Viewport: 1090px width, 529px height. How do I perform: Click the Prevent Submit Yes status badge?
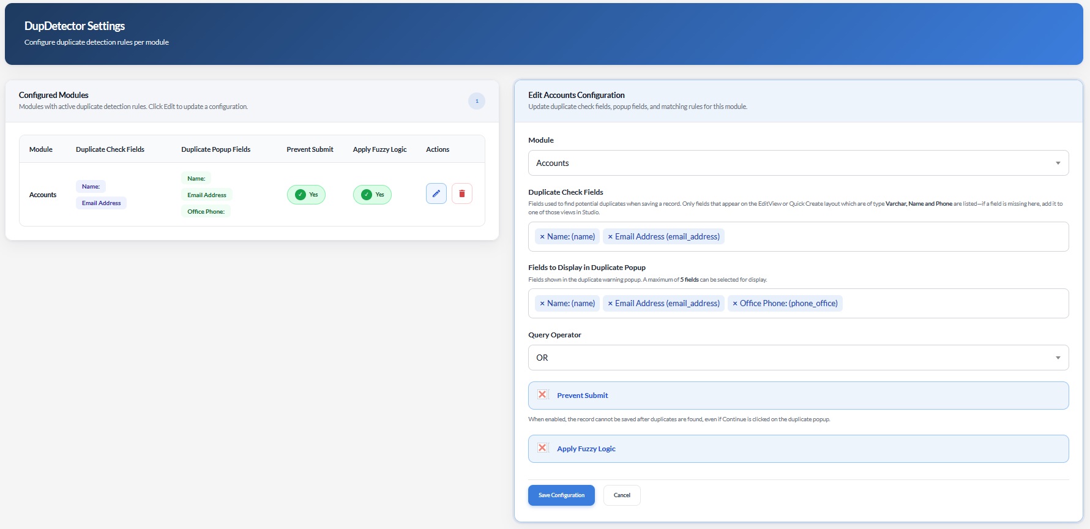click(306, 195)
